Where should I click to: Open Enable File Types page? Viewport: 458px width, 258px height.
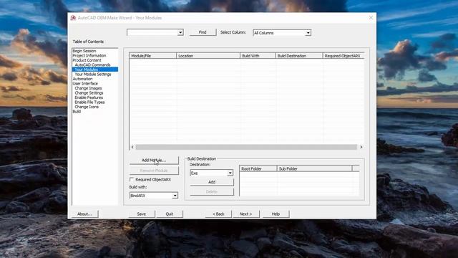pyautogui.click(x=89, y=102)
